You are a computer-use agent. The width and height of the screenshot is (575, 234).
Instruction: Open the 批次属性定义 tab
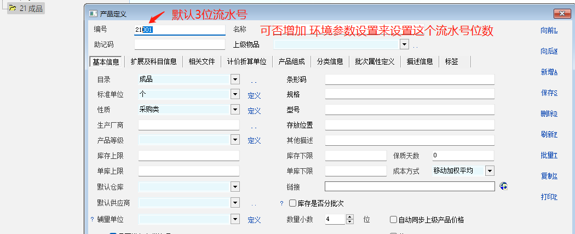[x=375, y=61]
